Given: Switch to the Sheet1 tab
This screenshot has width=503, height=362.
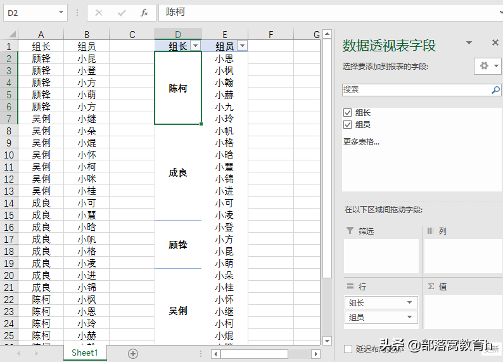Looking at the screenshot, I should coord(85,353).
